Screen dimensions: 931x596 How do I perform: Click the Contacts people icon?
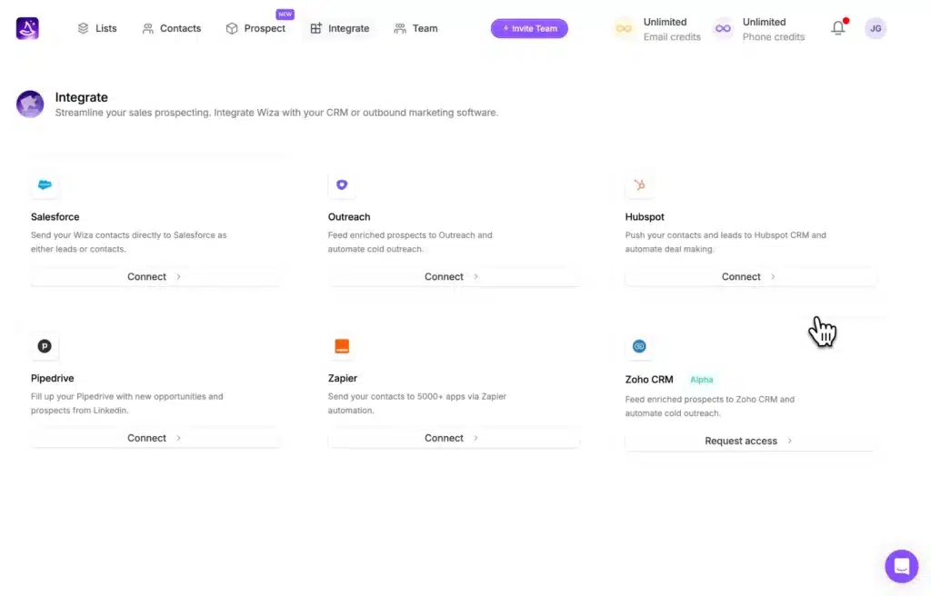pos(148,28)
